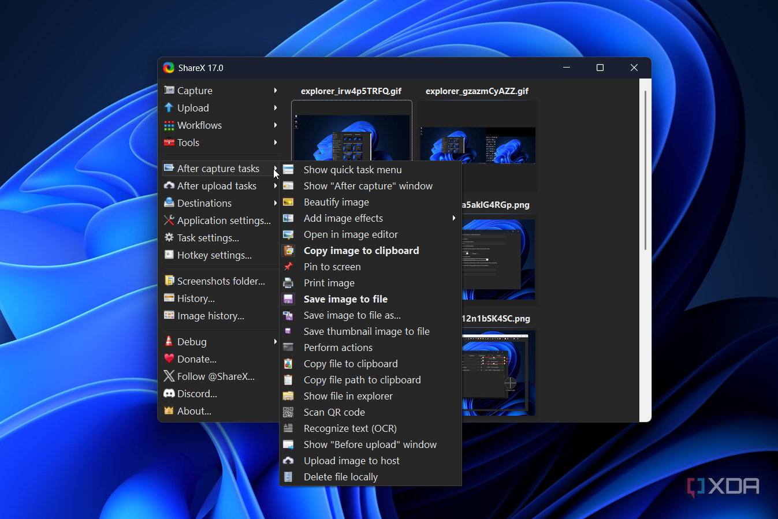Click the Workflows grid icon
This screenshot has height=519, width=778.
coord(169,125)
